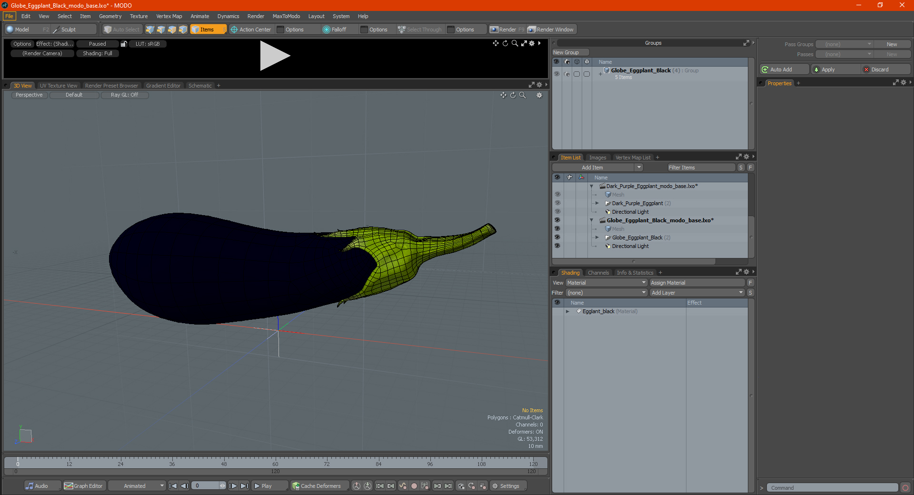Click Auto Add button

[x=785, y=69]
